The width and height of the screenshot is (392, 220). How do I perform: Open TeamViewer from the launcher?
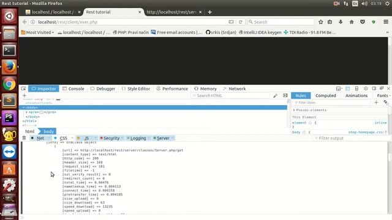(x=9, y=152)
